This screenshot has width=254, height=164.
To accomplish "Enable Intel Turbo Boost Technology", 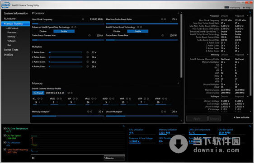I will click(x=138, y=31).
